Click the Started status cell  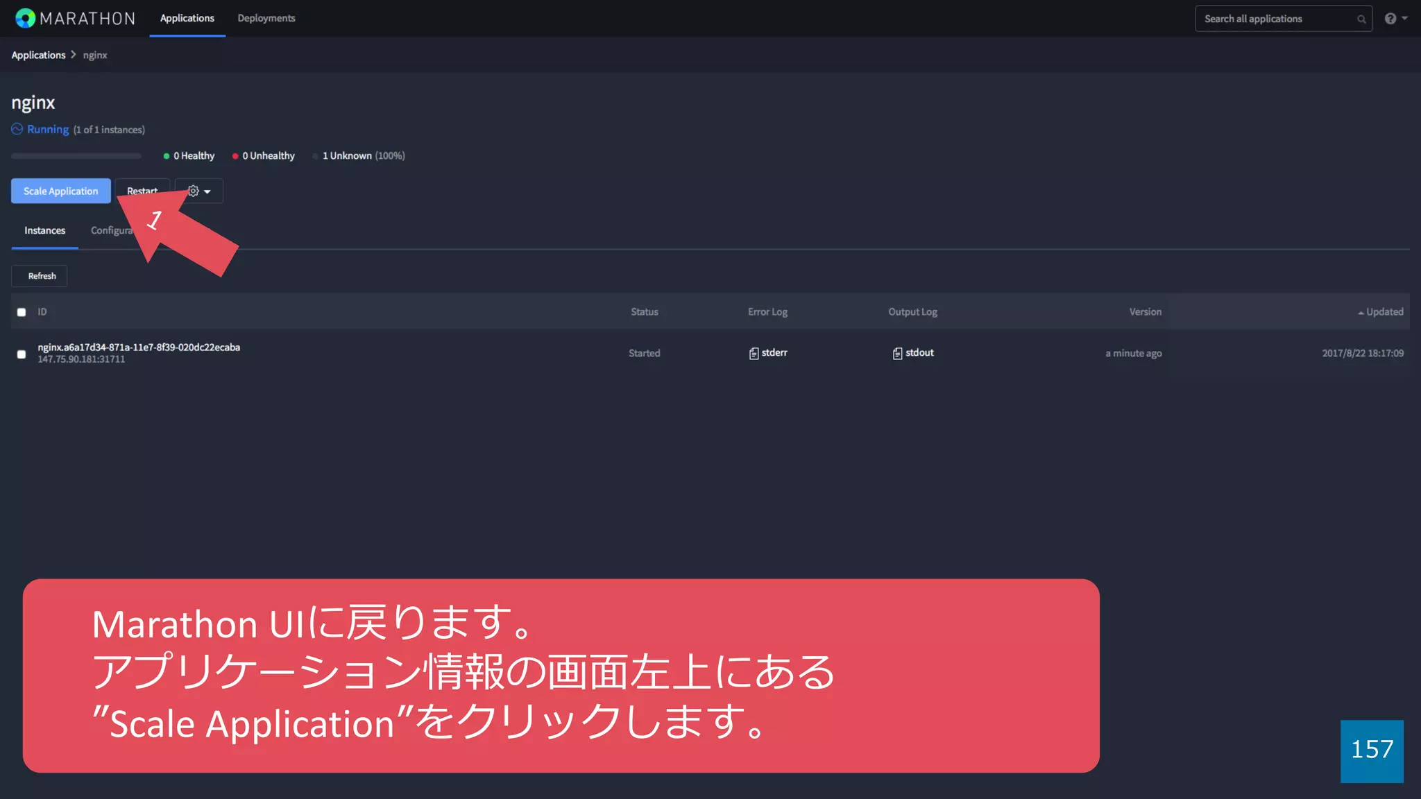pos(645,353)
